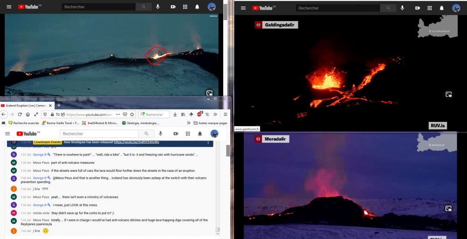Click the Firefox Rechercher search box

[x=156, y=114]
